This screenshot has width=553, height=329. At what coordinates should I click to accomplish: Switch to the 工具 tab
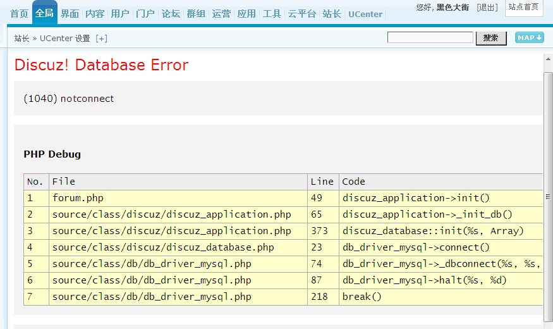tap(272, 14)
